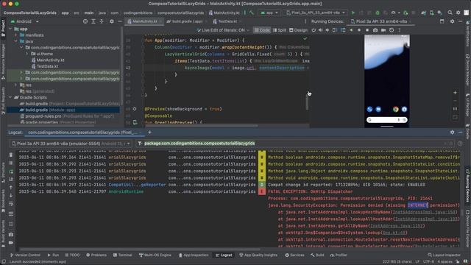
Task: Run the app with the green play button
Action: pos(353,13)
